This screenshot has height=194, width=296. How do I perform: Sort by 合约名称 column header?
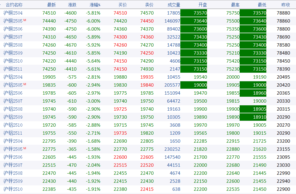click(x=14, y=5)
